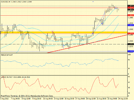This screenshot has width=134, height=100.
Task: Click the 17 Aug 04:00 time label
Action: point(80,99)
